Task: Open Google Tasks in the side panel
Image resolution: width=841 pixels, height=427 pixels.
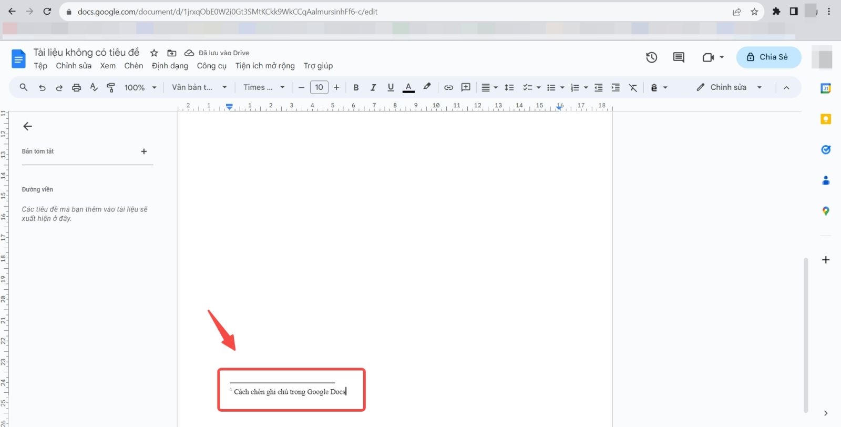Action: point(826,150)
